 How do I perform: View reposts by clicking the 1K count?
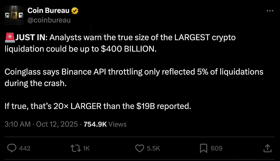click(86, 148)
